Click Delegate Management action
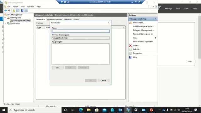 pos(144,30)
